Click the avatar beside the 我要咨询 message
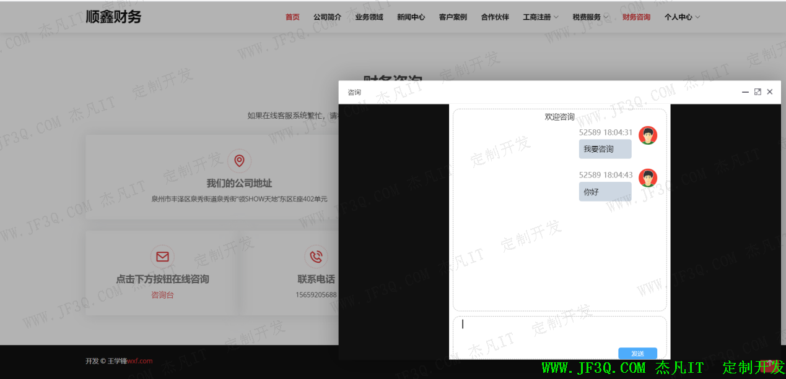786x379 pixels. click(x=648, y=135)
